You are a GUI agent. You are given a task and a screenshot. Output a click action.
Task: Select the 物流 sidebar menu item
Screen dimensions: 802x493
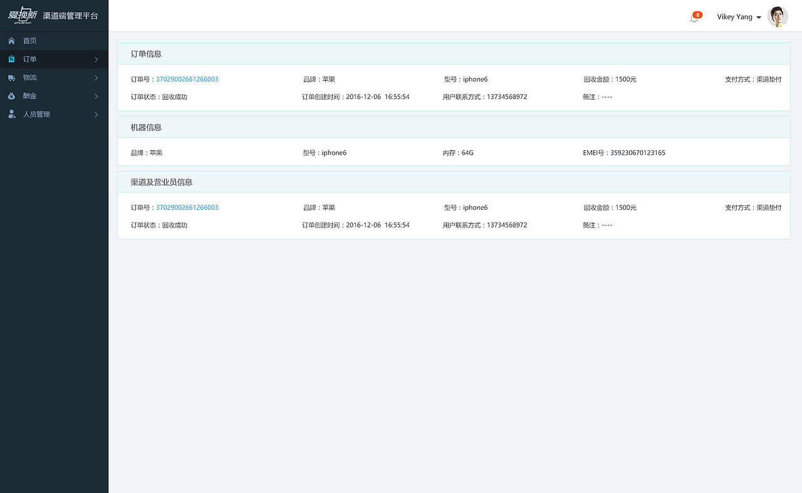[x=54, y=78]
